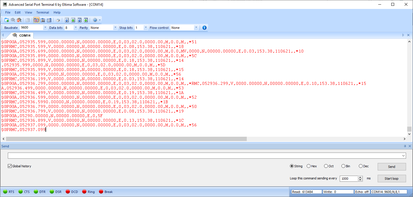413x197 pixels.
Task: Select the text view mode icon
Action: (36, 20)
